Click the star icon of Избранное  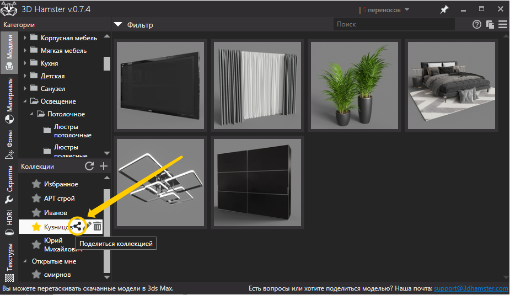point(36,184)
